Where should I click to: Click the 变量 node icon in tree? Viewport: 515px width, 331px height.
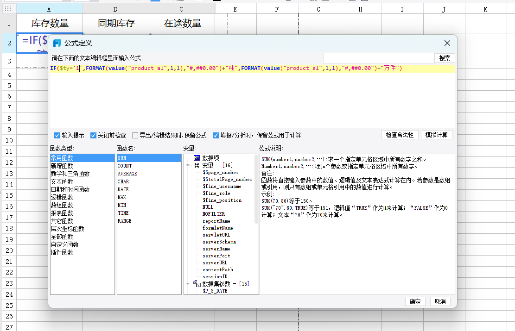click(197, 165)
